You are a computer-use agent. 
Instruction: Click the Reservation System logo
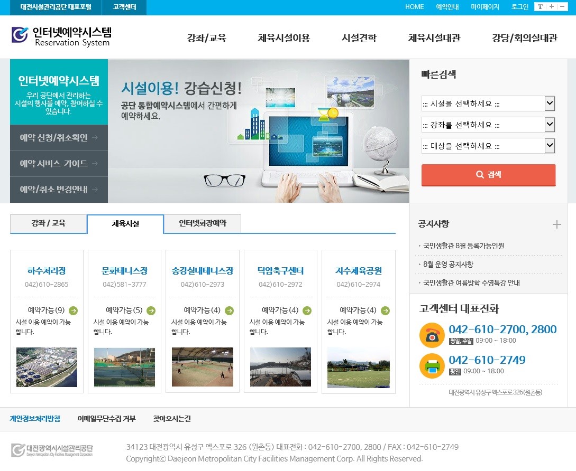click(61, 36)
